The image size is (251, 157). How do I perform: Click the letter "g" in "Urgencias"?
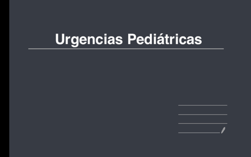click(75, 41)
